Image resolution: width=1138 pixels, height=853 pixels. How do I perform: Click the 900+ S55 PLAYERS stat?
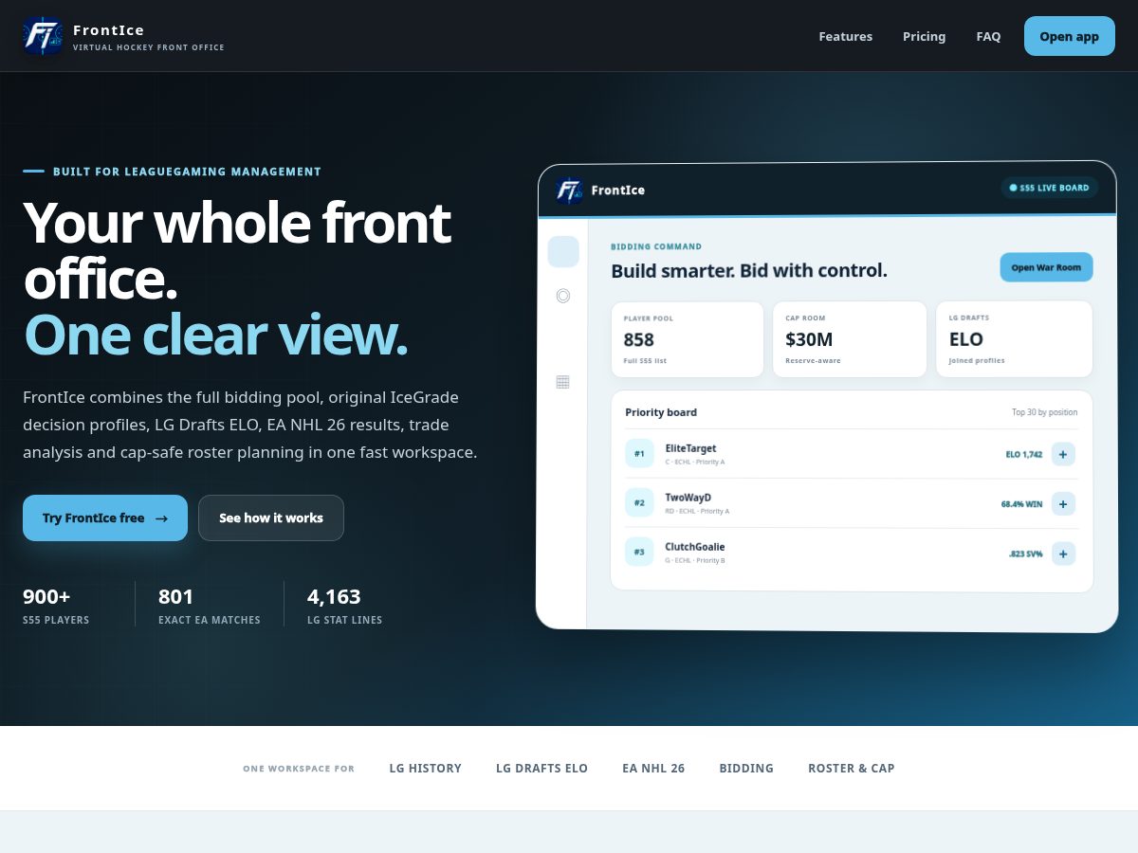point(56,607)
